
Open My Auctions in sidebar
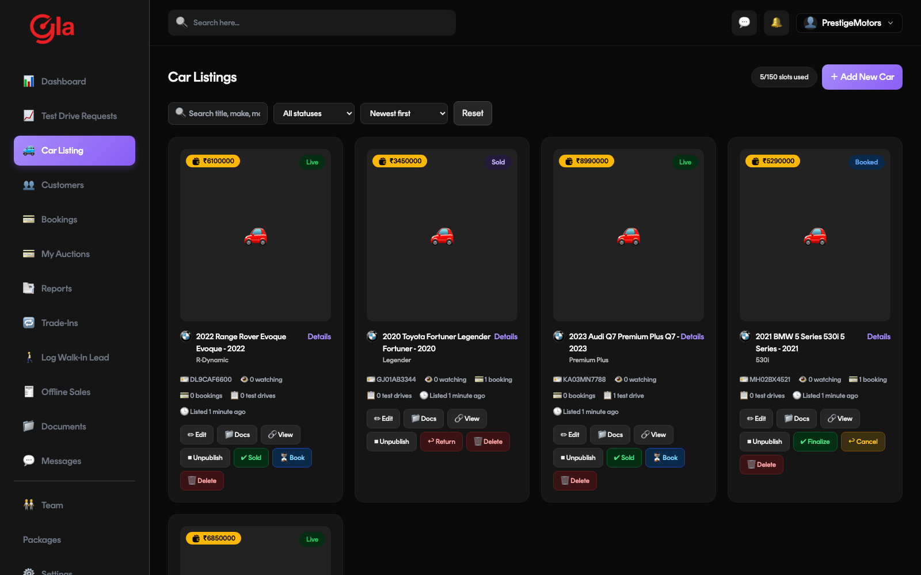(74, 254)
